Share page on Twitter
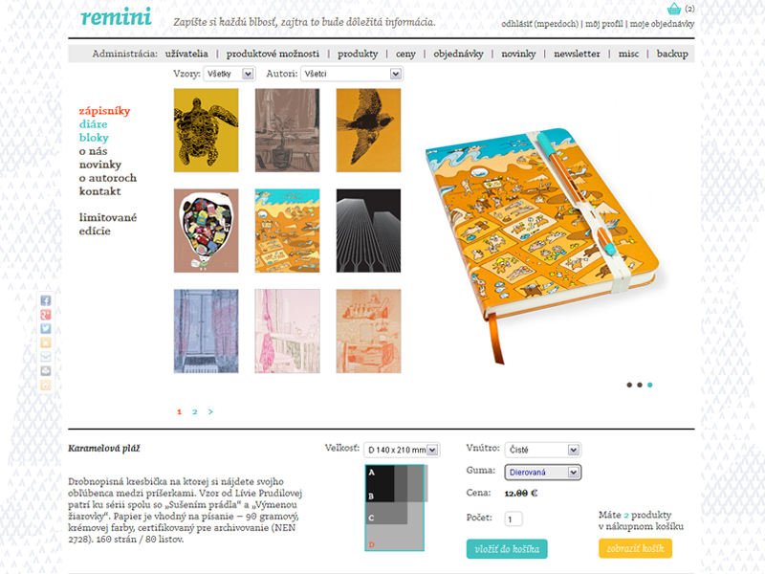Screen dimensions: 765x574 pyautogui.click(x=45, y=329)
